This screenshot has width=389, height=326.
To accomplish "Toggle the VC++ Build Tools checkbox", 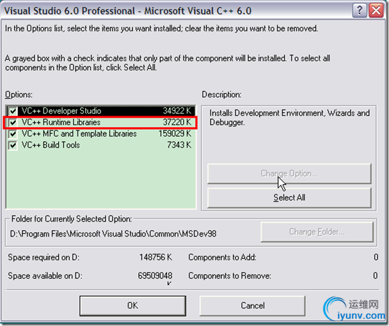I will pyautogui.click(x=13, y=145).
